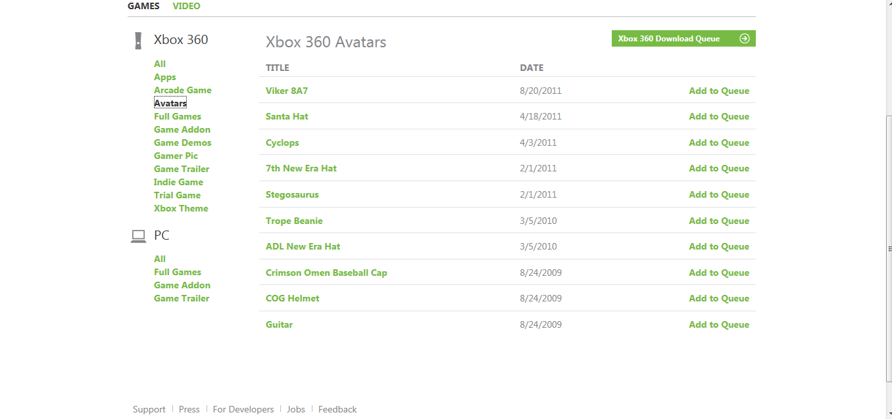Open Full Games under Xbox 360
Image resolution: width=892 pixels, height=419 pixels.
point(178,116)
